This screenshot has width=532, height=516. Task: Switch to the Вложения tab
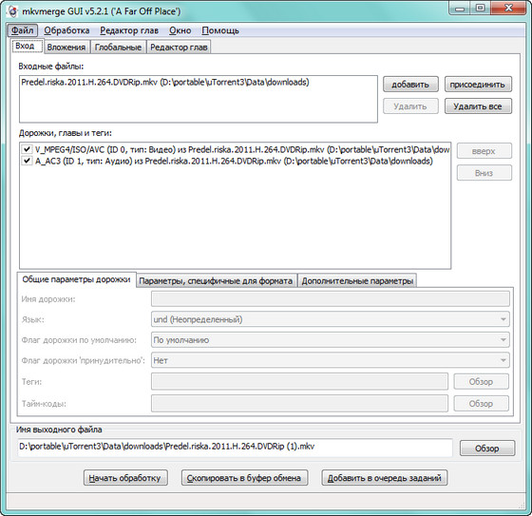coord(66,48)
